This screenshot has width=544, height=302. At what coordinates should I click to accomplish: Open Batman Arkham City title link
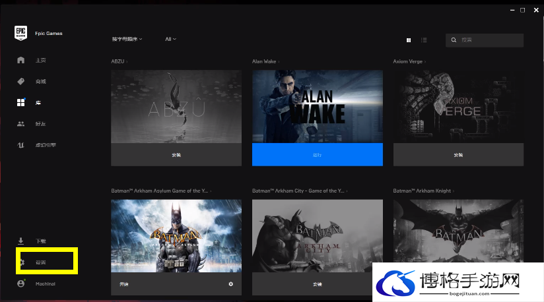pos(300,191)
